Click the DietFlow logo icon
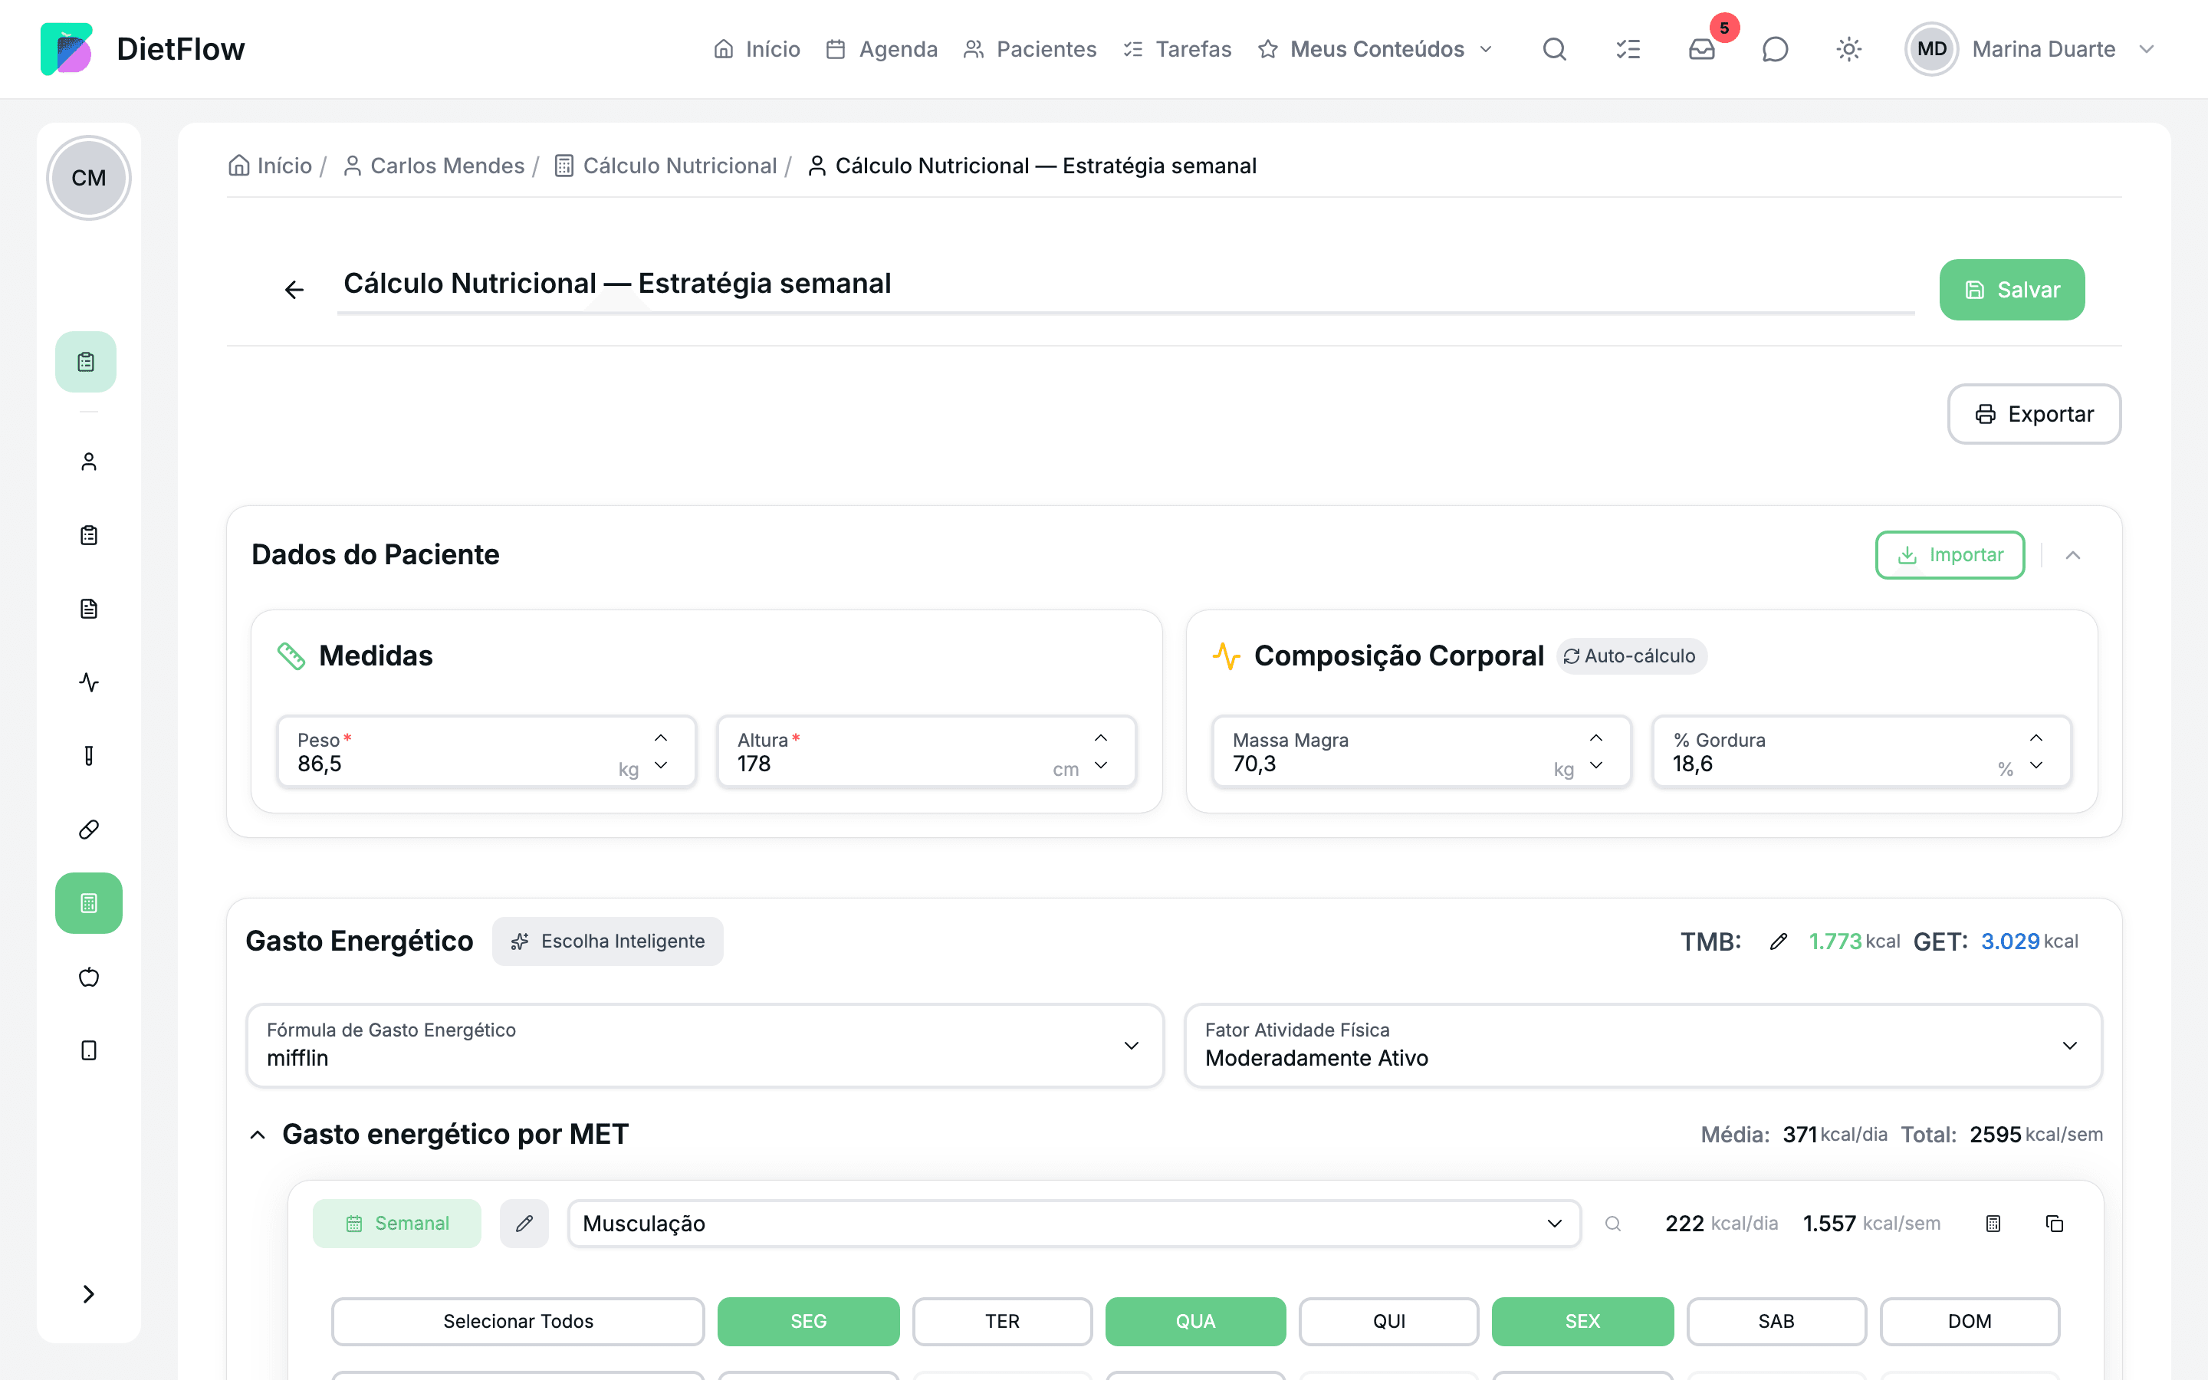The image size is (2208, 1380). (66, 48)
